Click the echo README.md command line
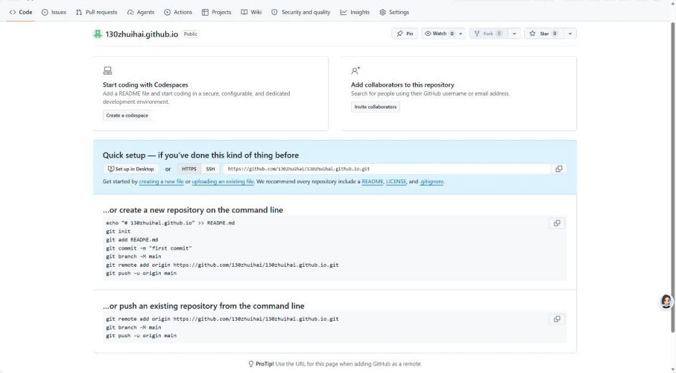 (x=170, y=223)
